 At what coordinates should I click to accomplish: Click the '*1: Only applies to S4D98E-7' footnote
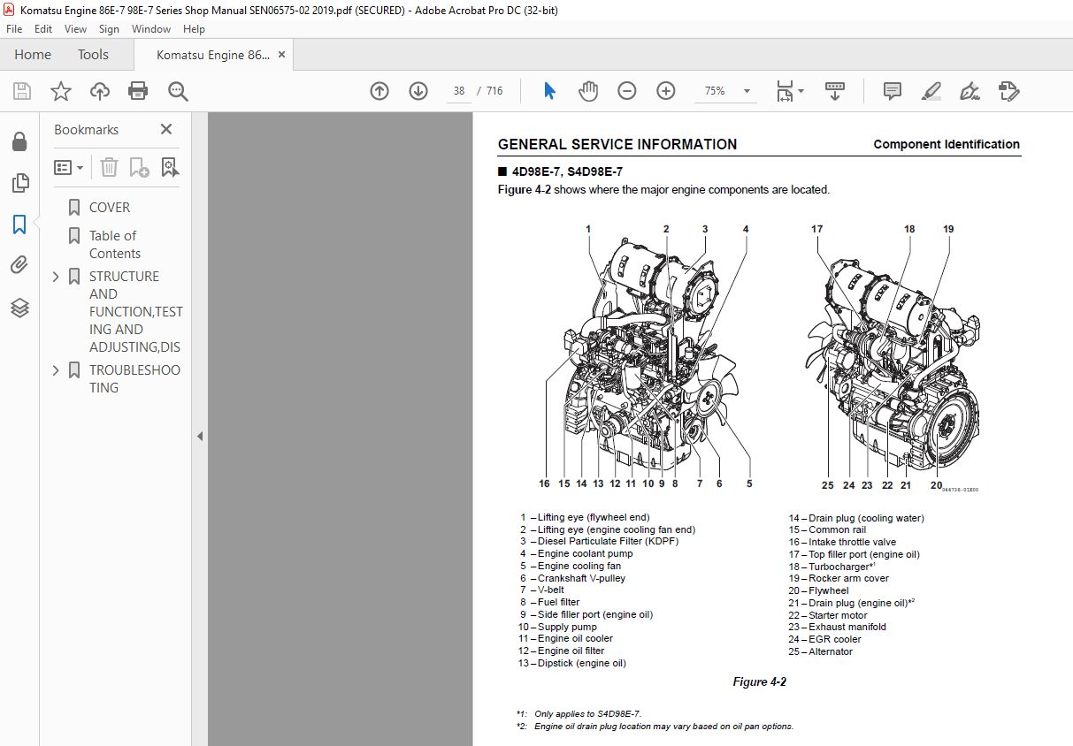coord(579,714)
